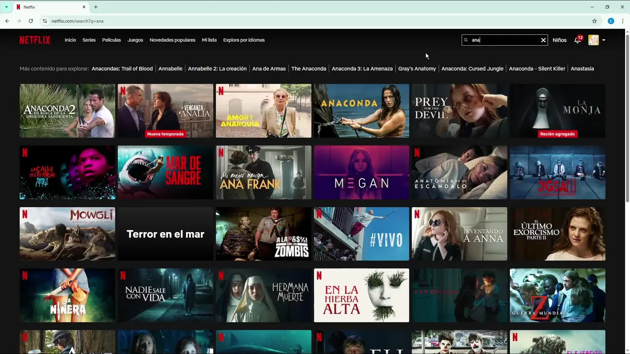Open the Películas menu item
The image size is (630, 354).
(x=111, y=40)
